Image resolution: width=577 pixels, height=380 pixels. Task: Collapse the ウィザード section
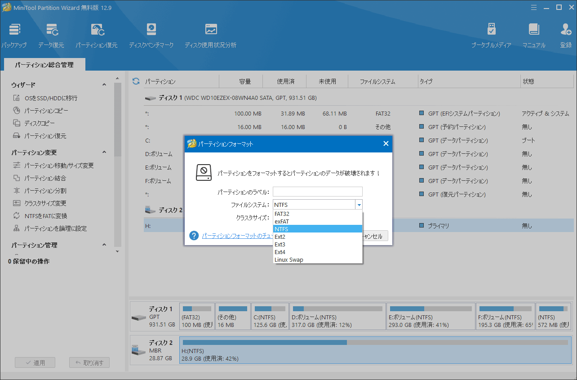[x=104, y=85]
